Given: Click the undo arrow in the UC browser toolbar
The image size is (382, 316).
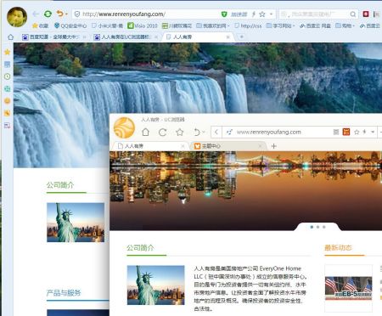Looking at the screenshot, I should pyautogui.click(x=197, y=132).
